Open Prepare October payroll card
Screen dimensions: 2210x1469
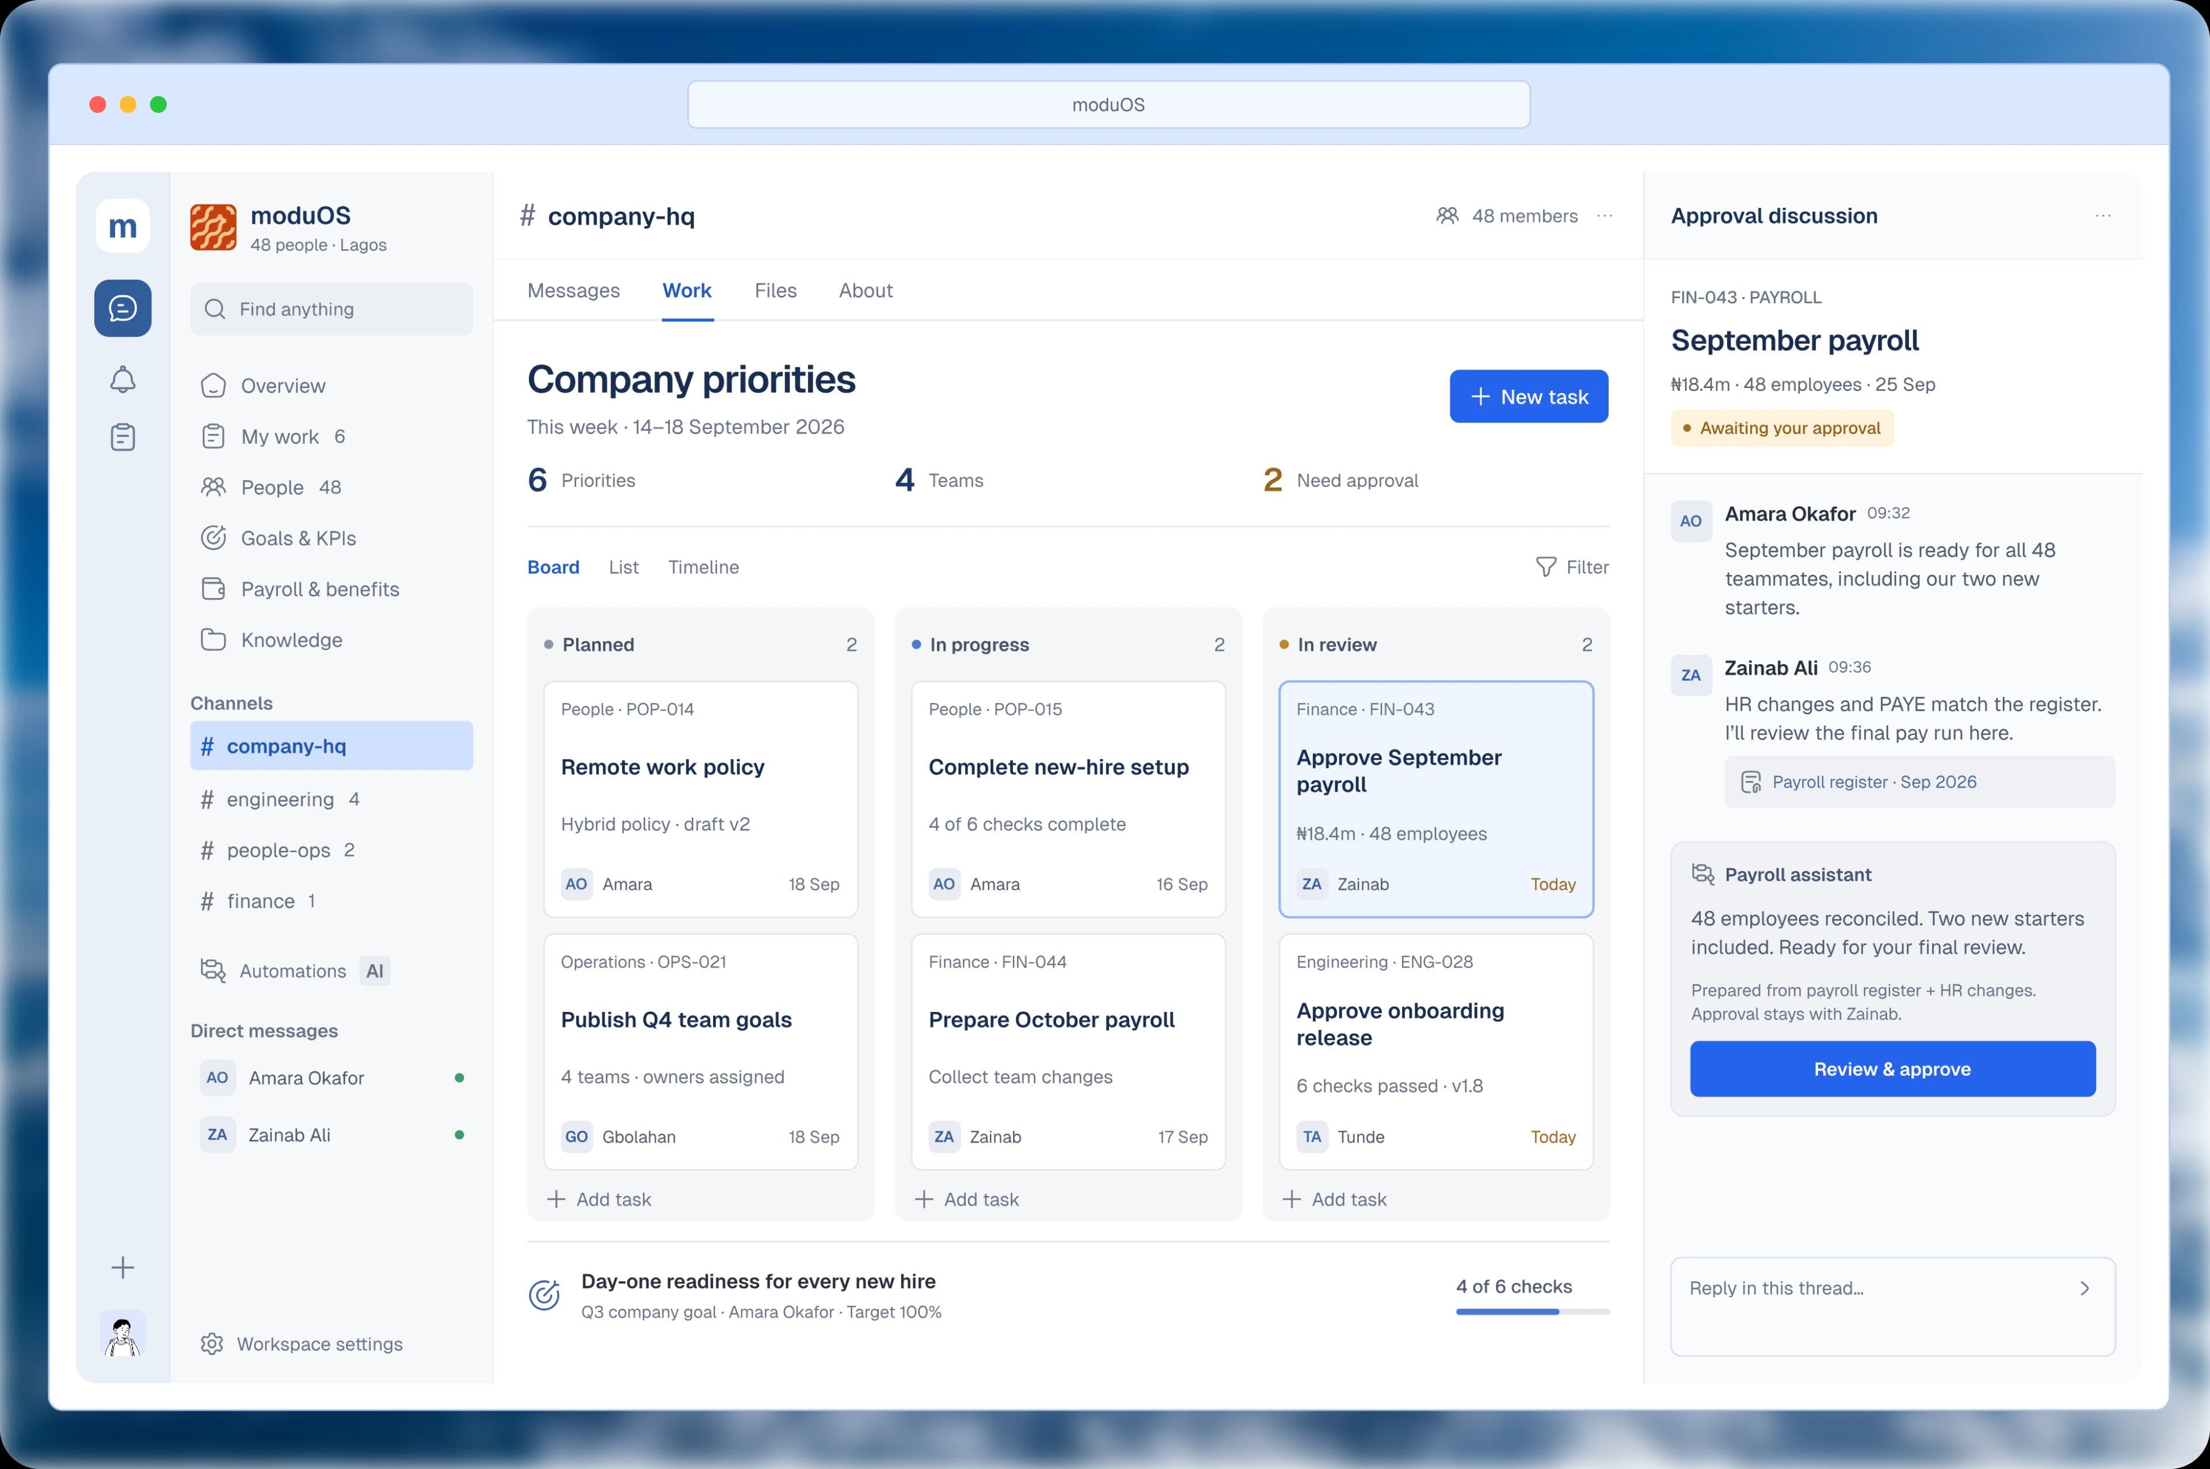(1069, 1051)
